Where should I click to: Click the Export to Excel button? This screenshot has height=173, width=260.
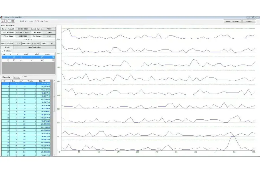click(x=232, y=21)
